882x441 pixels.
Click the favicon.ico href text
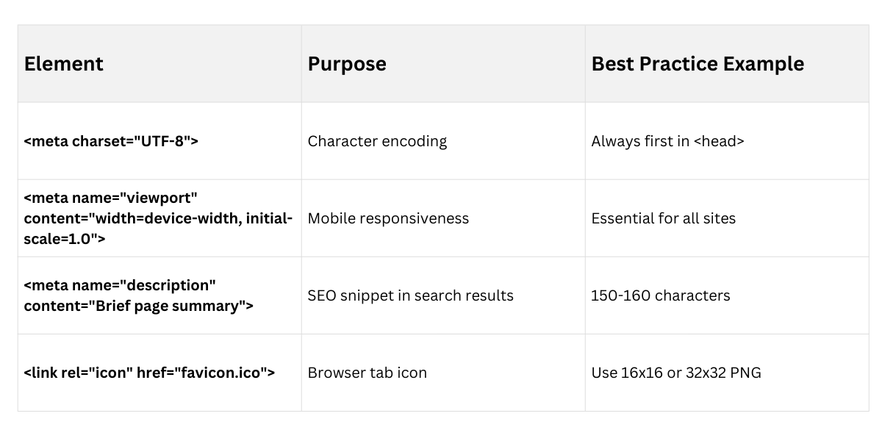pos(220,373)
